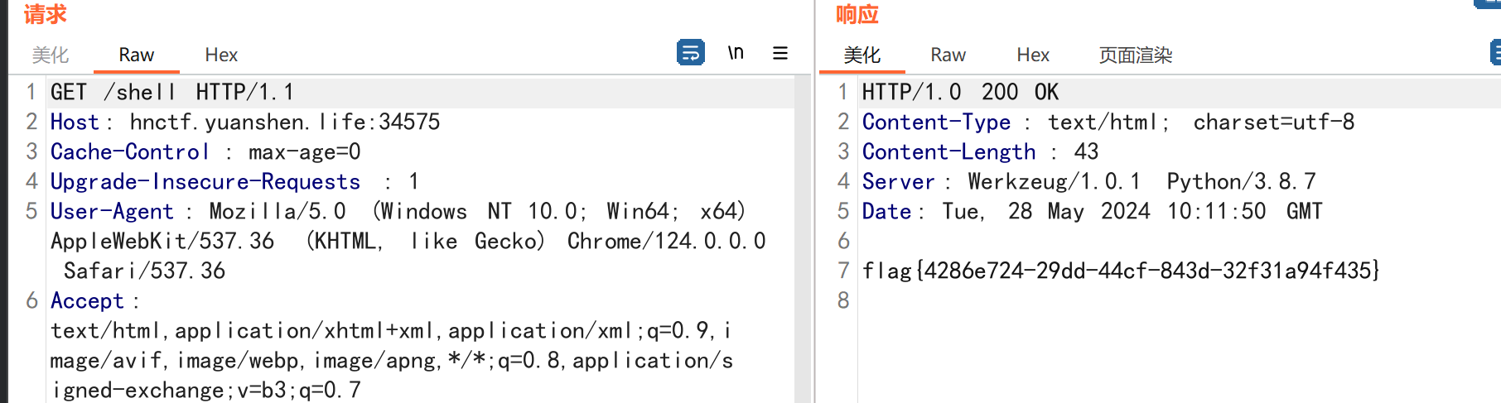Select the response 美化 tab

point(862,55)
